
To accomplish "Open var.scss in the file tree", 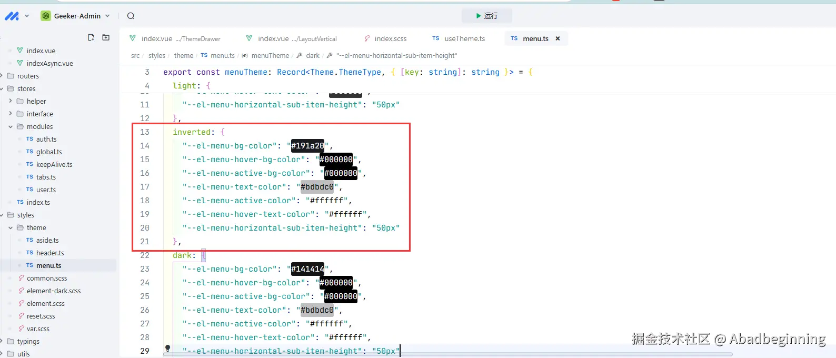I will point(38,329).
